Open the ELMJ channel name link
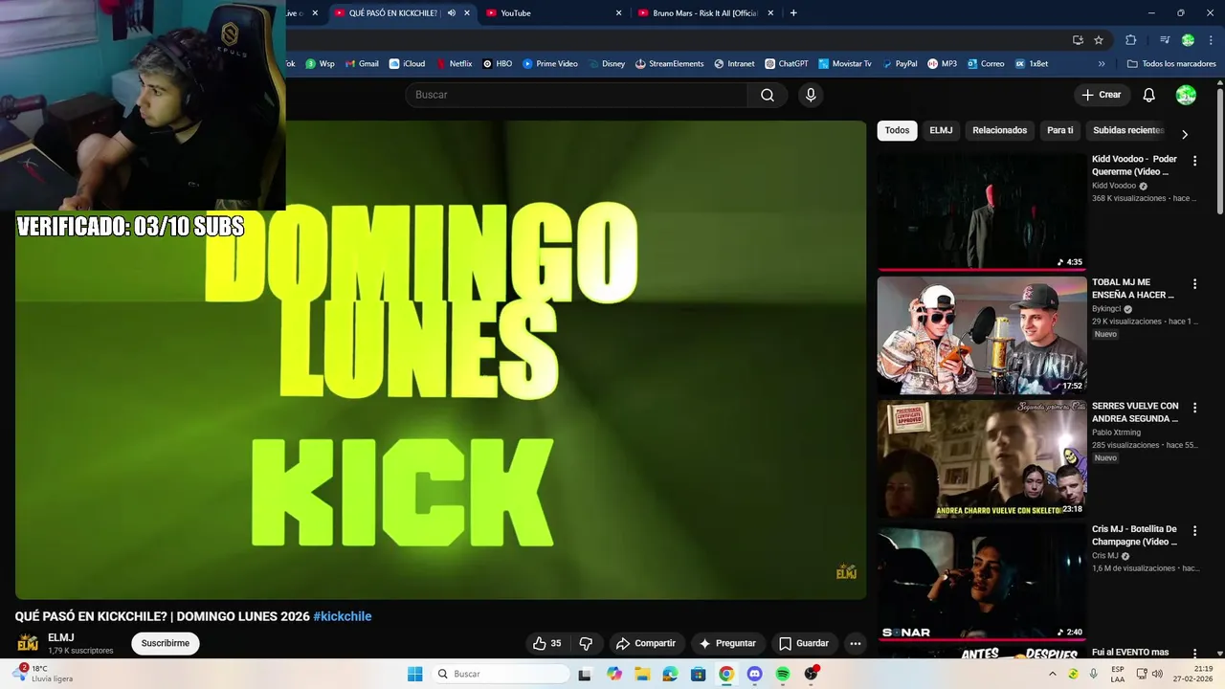Image resolution: width=1225 pixels, height=689 pixels. pos(60,637)
